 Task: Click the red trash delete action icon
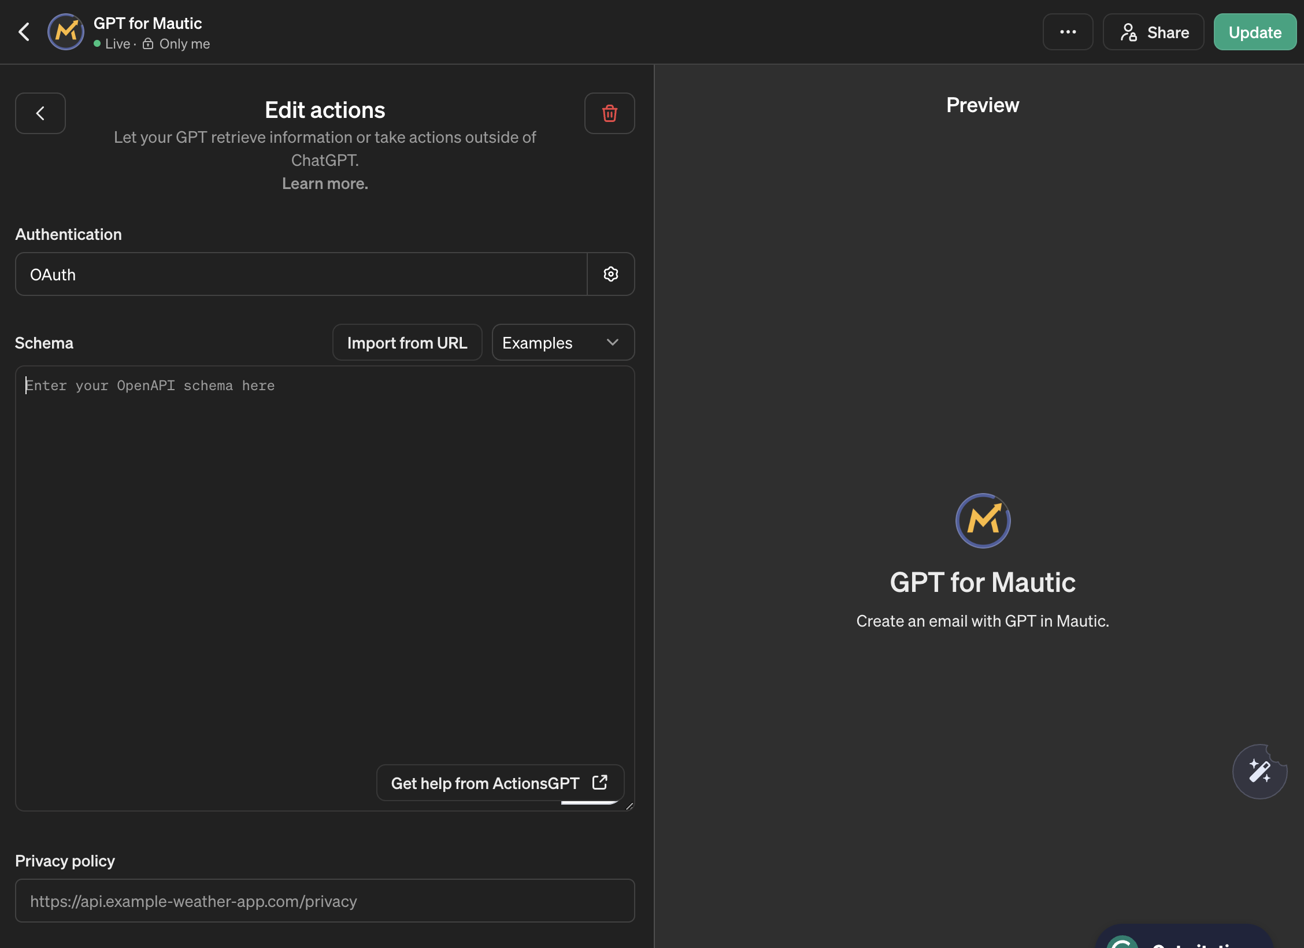pos(609,113)
